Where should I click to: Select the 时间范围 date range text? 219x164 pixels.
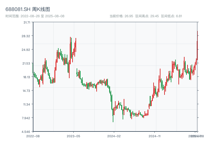tap(35, 16)
